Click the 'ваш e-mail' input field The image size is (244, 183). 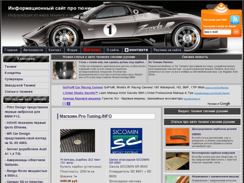(217, 32)
